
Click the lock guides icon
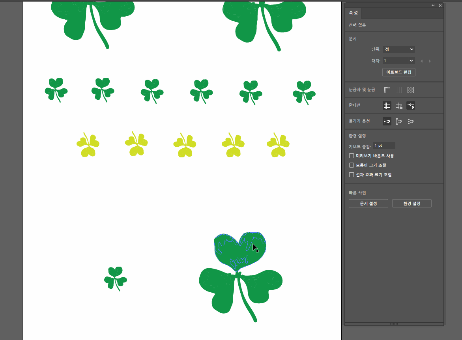[x=399, y=106]
